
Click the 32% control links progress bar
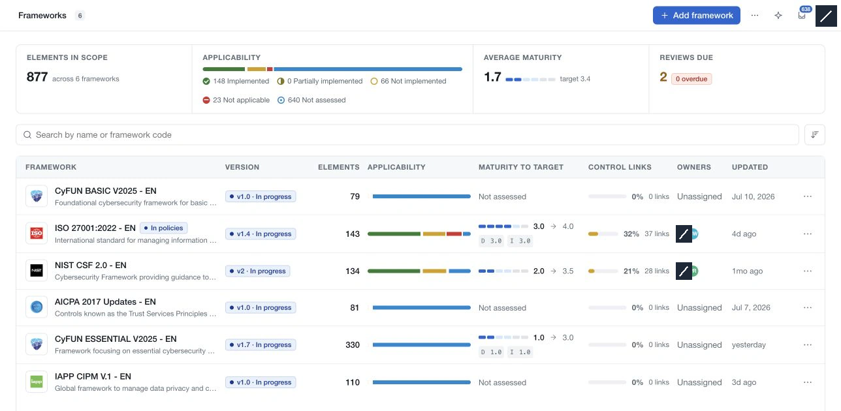(603, 234)
